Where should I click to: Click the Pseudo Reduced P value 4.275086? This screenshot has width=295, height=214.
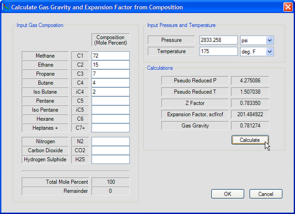pyautogui.click(x=250, y=81)
